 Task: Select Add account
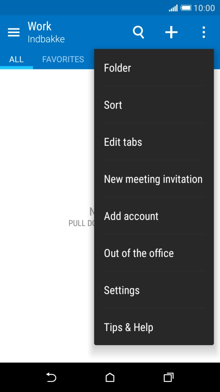coord(131,216)
